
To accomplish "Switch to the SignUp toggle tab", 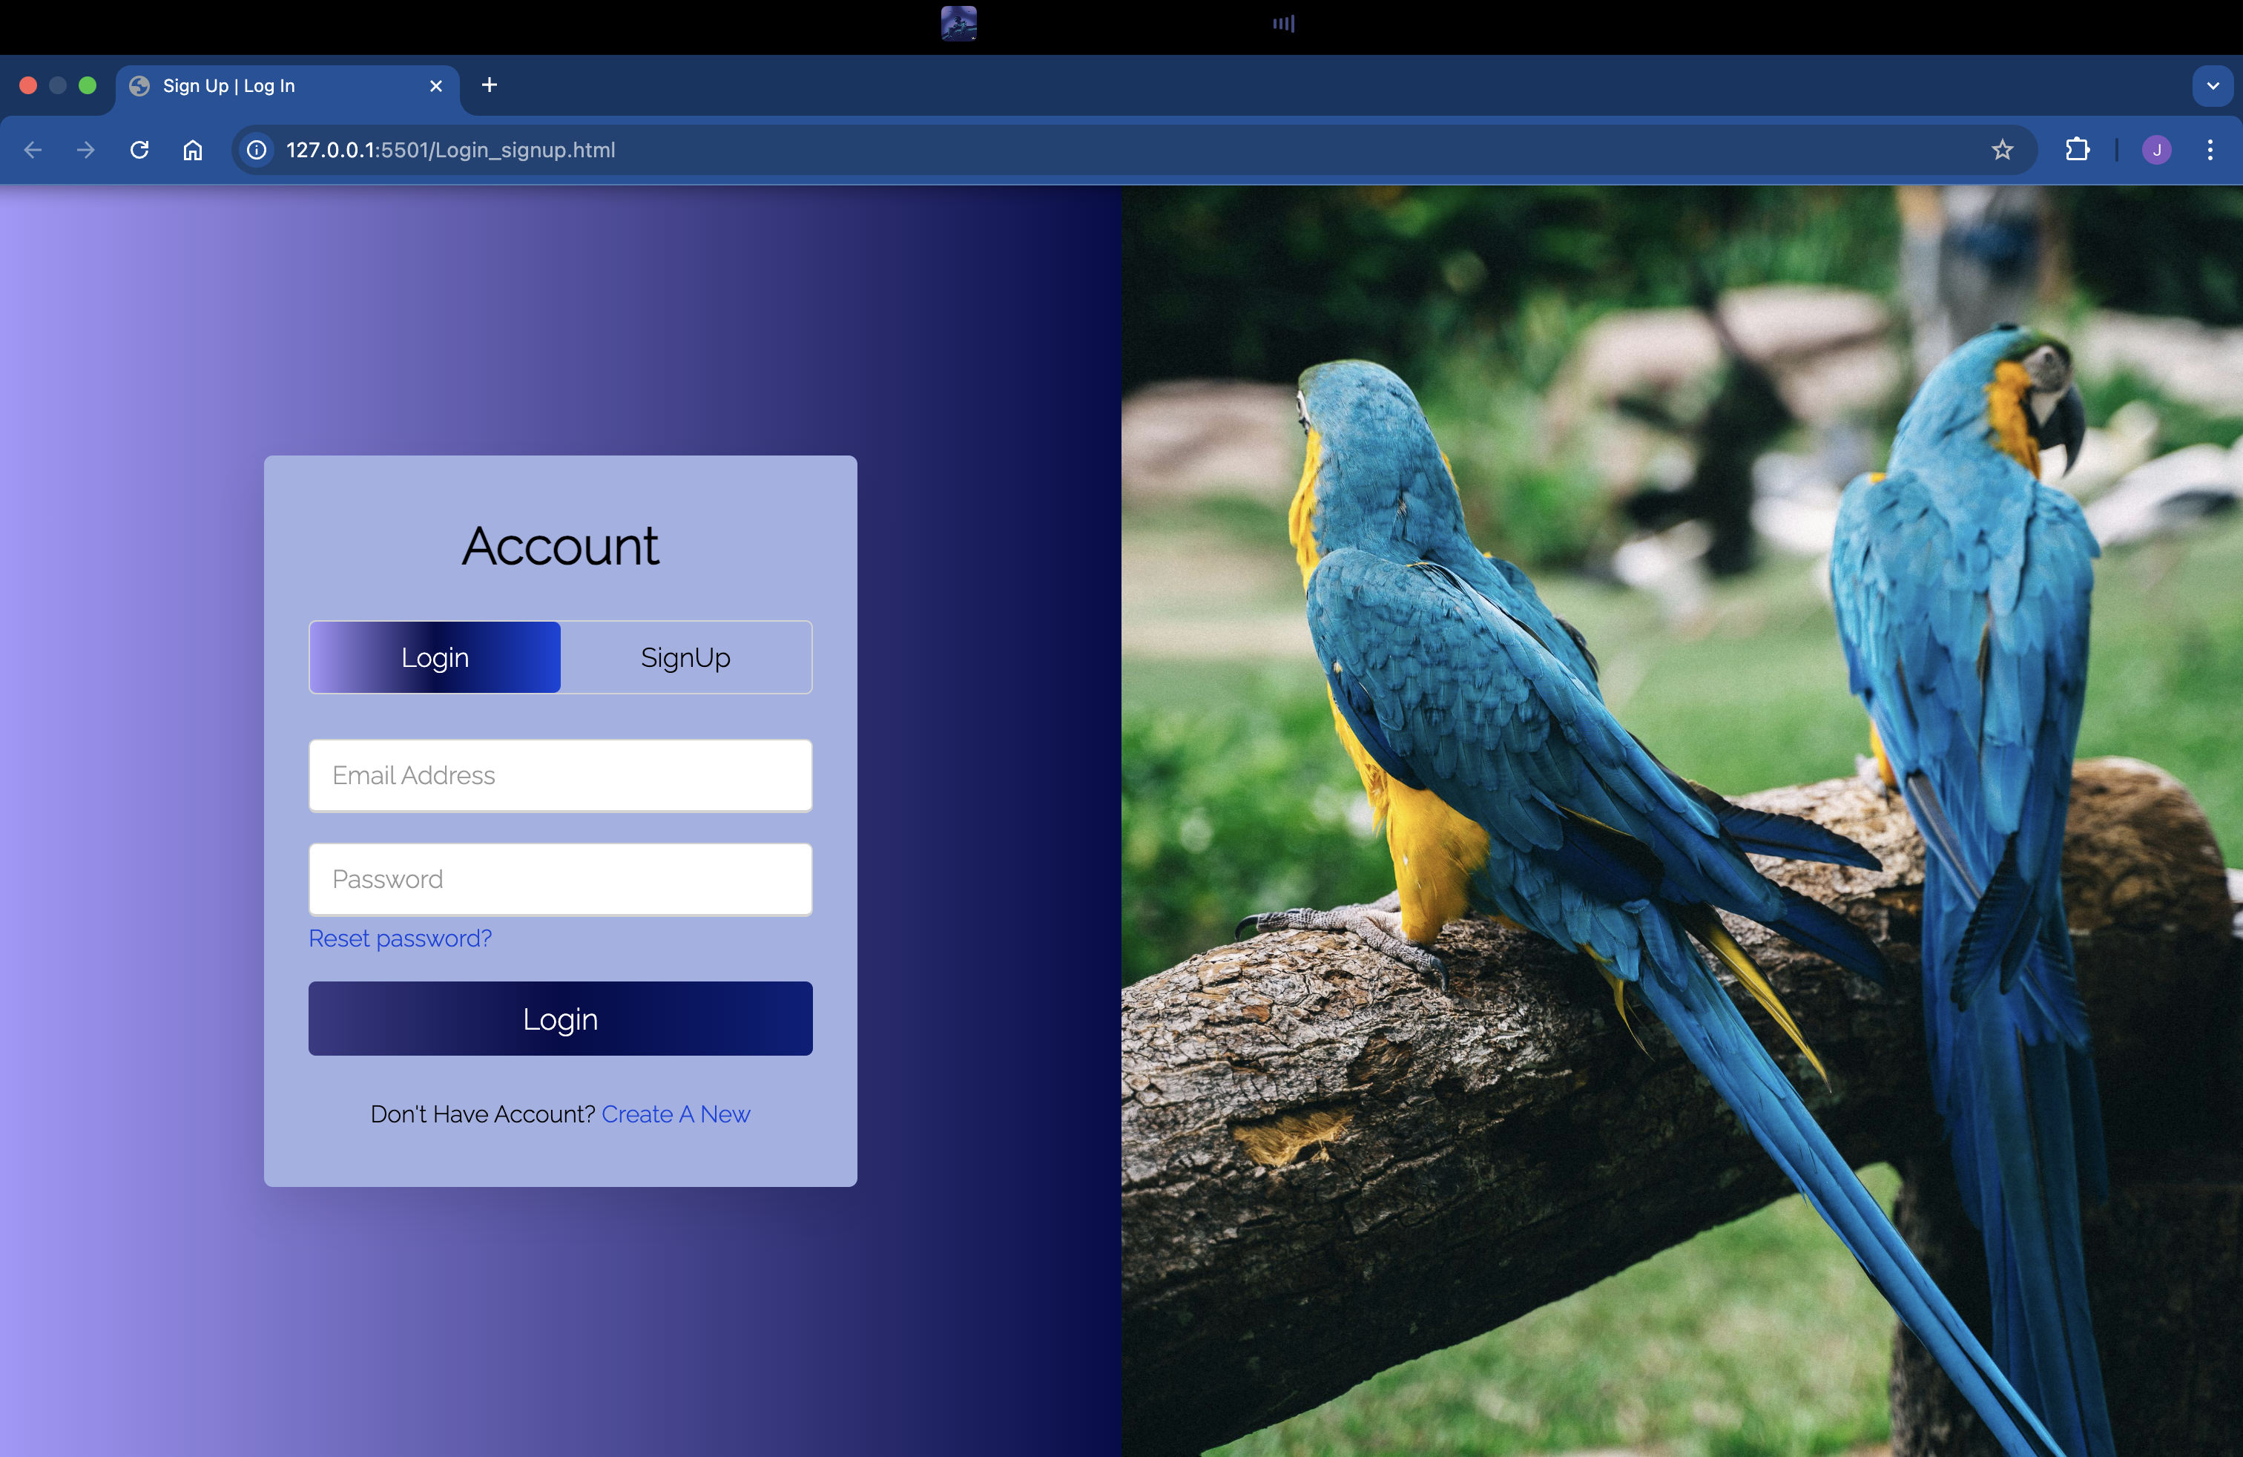I will [x=685, y=657].
